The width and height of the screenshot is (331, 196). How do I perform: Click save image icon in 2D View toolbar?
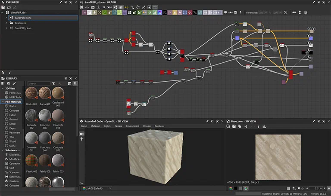[x=234, y=126]
